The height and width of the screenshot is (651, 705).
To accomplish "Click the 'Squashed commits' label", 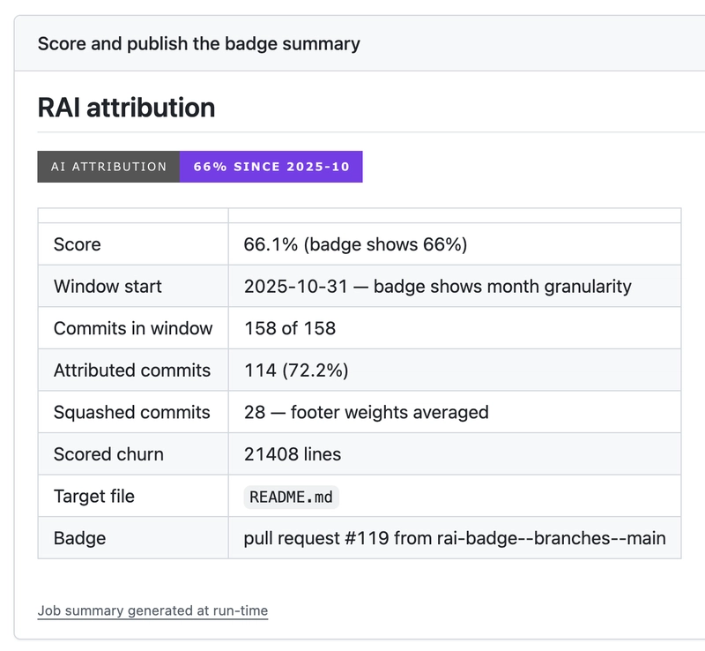I will coord(133,411).
